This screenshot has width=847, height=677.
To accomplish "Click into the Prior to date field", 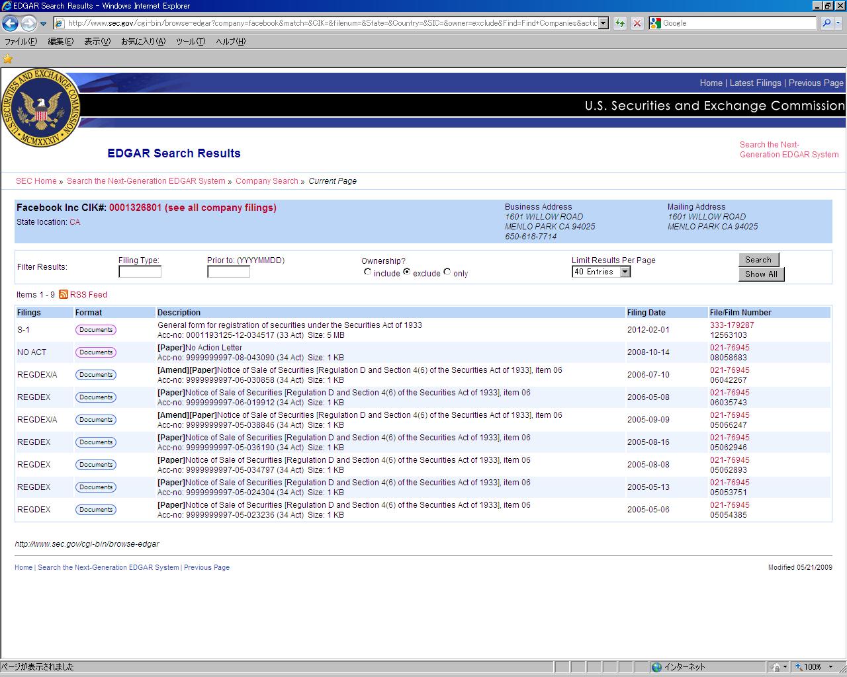I will point(228,272).
